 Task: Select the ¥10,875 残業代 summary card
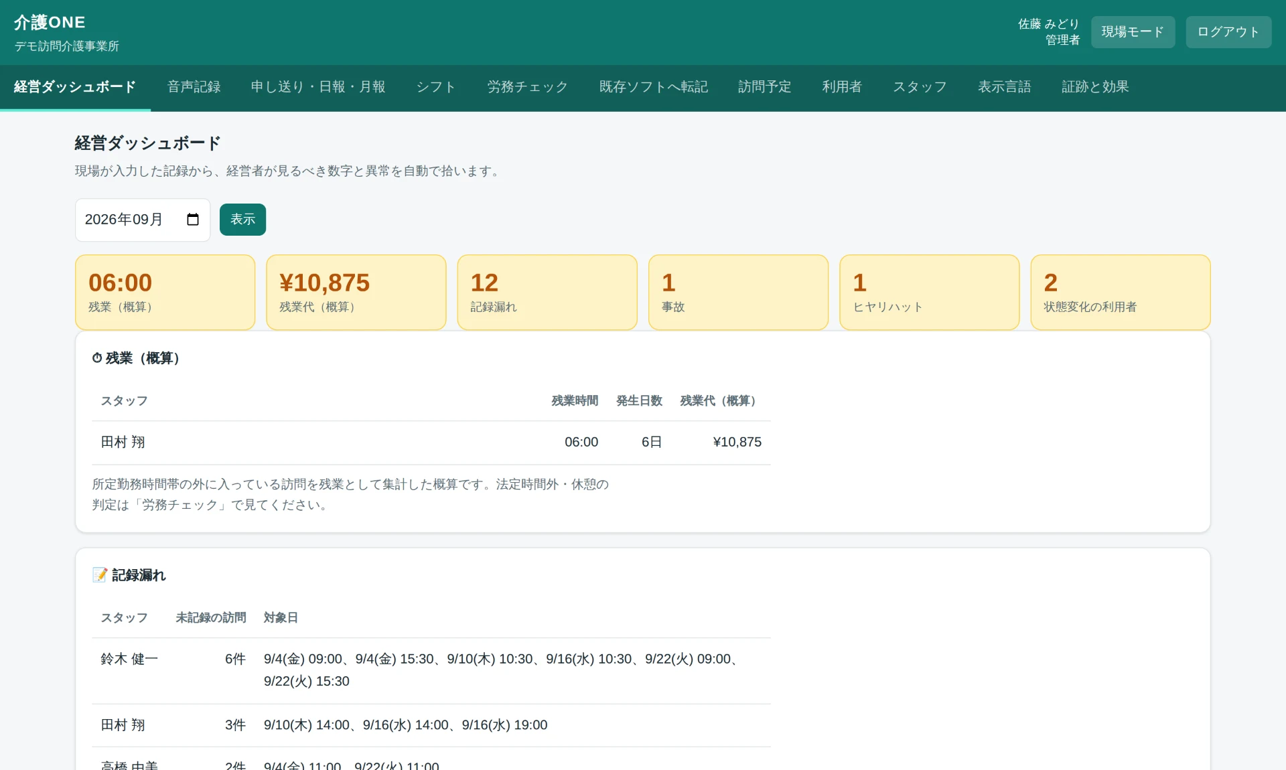click(x=356, y=292)
